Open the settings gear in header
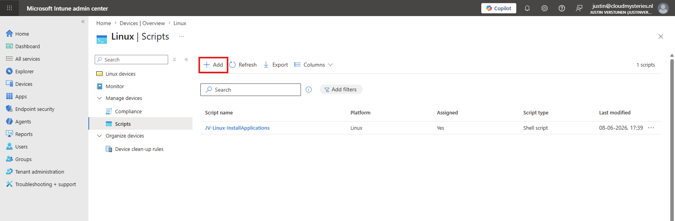 [x=545, y=8]
